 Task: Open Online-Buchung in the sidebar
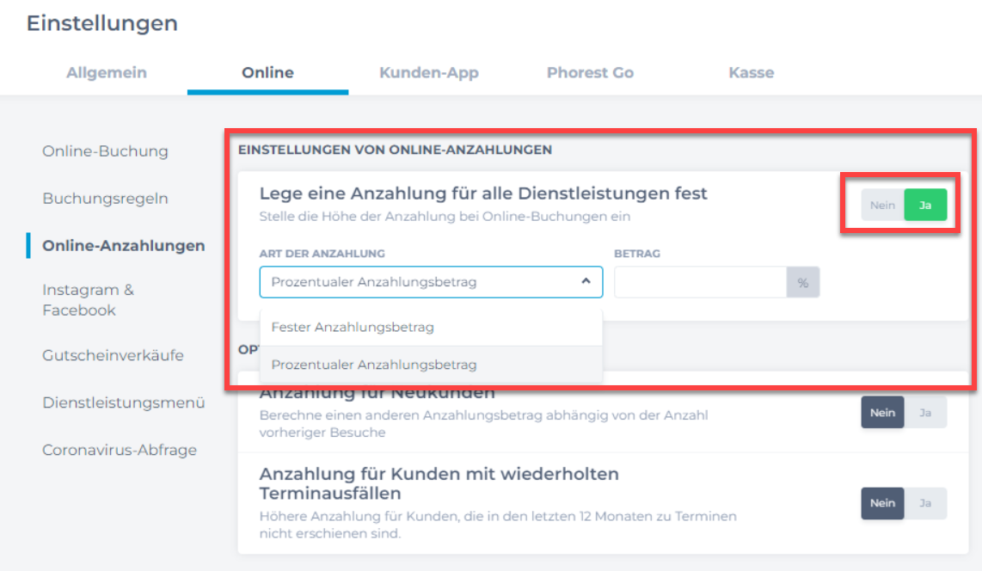pos(105,151)
